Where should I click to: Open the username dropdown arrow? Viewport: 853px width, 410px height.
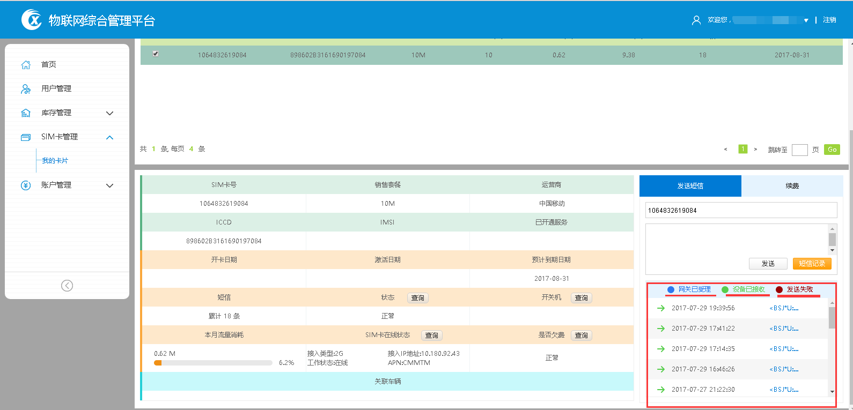[x=806, y=20]
